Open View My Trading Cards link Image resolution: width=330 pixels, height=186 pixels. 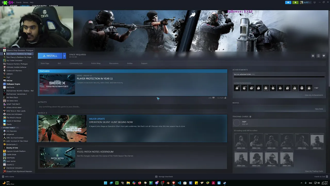coord(314,171)
